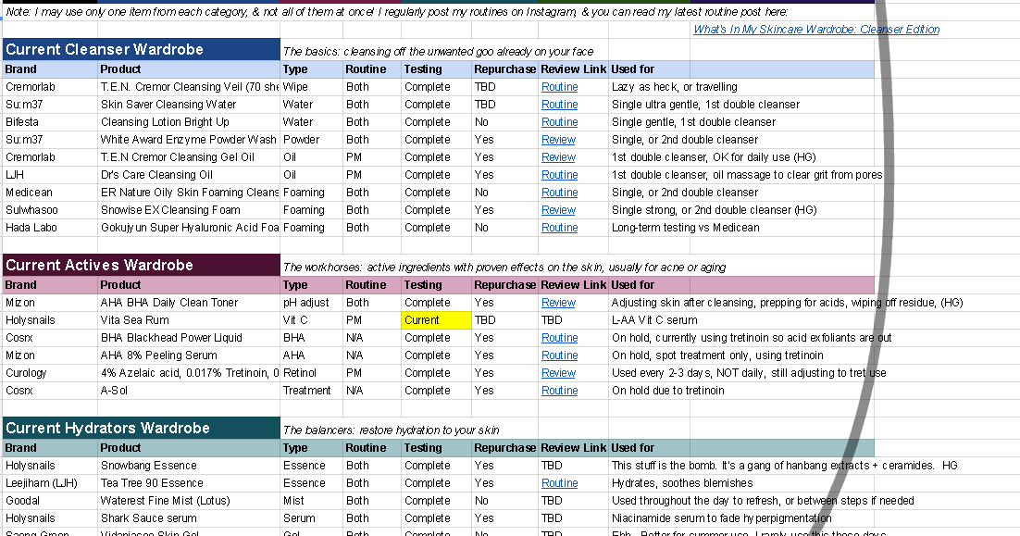Image resolution: width=1020 pixels, height=536 pixels.
Task: Click the 'Note: I may use only one item' text
Action: 396,12
